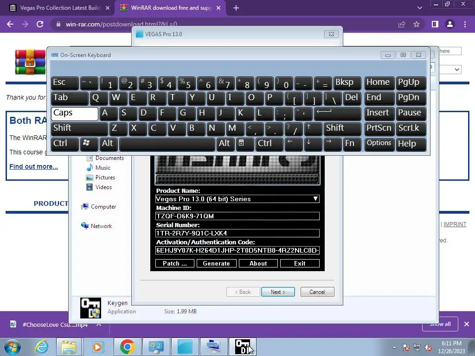Click the Activation Code field
Viewport: 475px width, 356px height.
[x=237, y=250]
